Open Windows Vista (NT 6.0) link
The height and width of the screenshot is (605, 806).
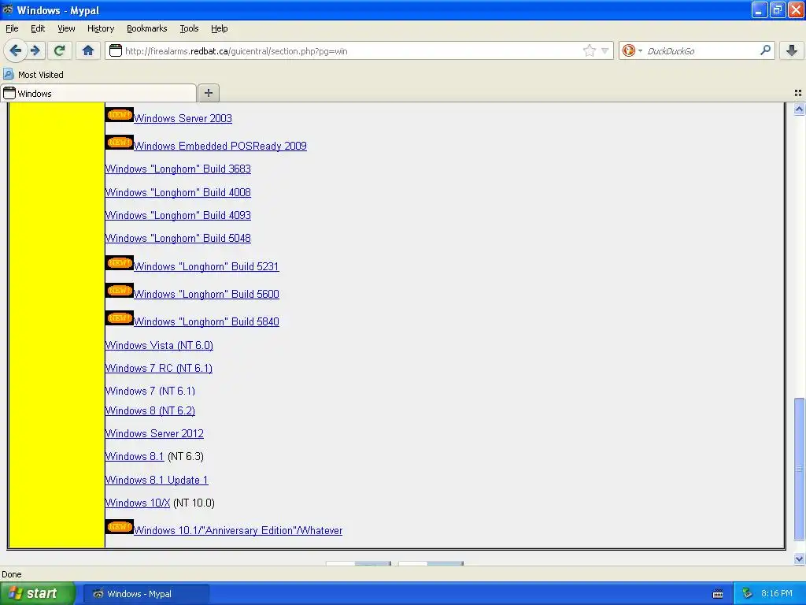click(x=159, y=345)
